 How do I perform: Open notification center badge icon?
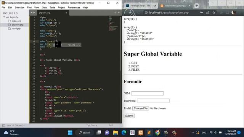239,132
